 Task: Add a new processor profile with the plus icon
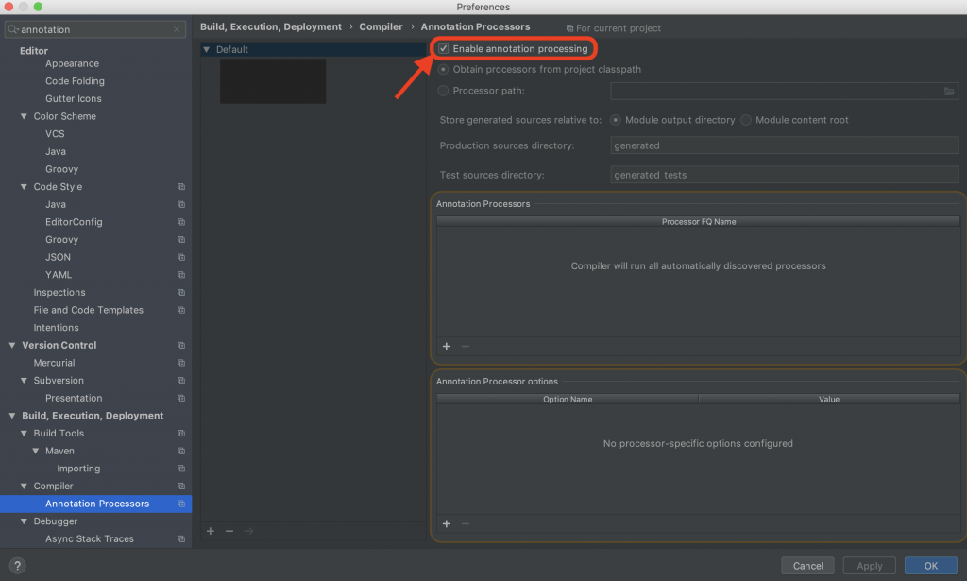[x=211, y=531]
